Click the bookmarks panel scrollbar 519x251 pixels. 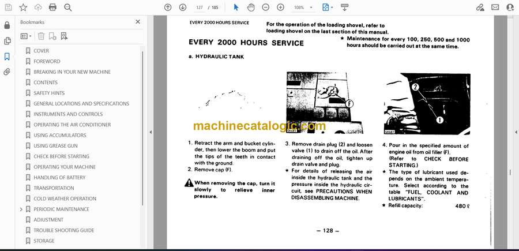point(142,128)
